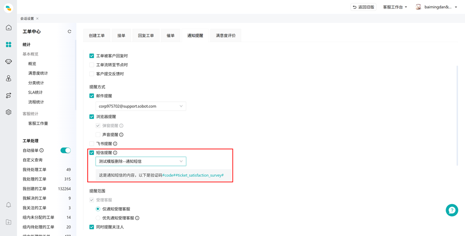This screenshot has height=236, width=465.
Task: Switch to the 催单 tab
Action: click(171, 36)
